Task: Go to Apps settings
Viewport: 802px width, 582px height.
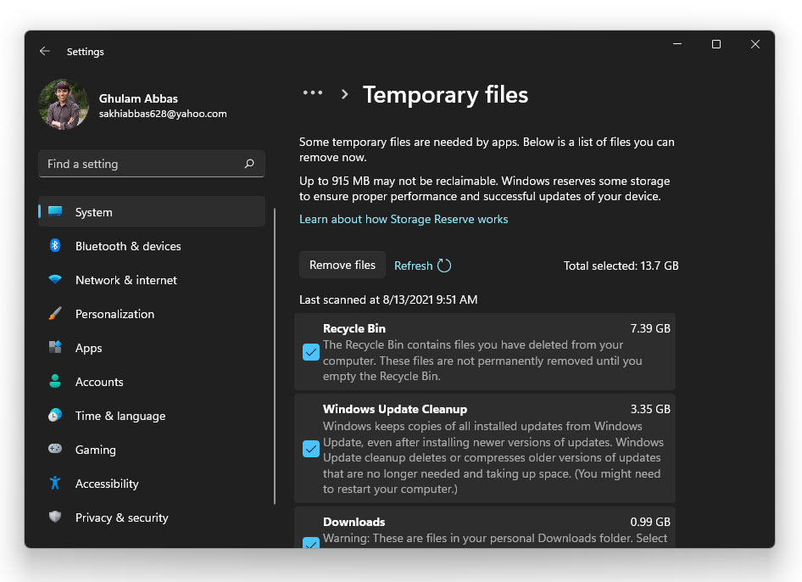Action: pos(152,348)
